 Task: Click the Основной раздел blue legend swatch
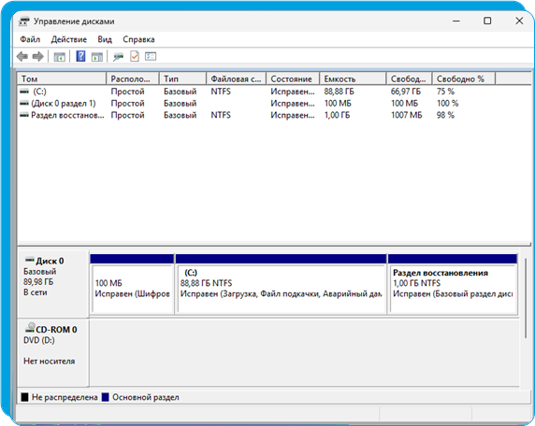tap(106, 397)
